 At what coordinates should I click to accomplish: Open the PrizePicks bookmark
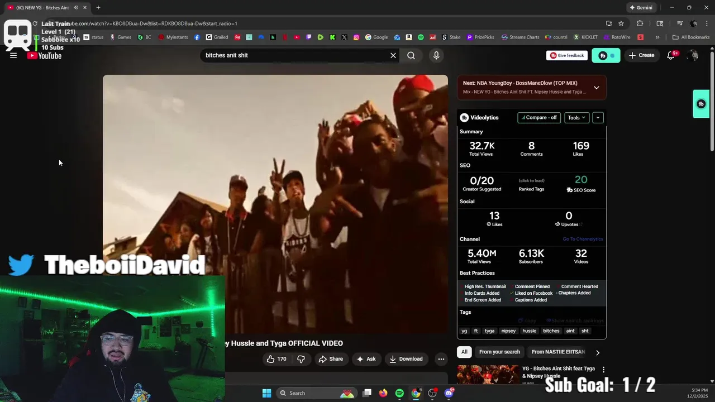pyautogui.click(x=482, y=37)
